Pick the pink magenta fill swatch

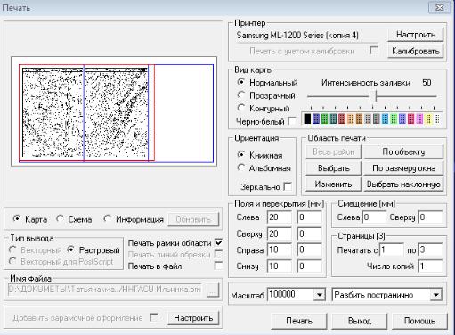pyautogui.click(x=410, y=119)
